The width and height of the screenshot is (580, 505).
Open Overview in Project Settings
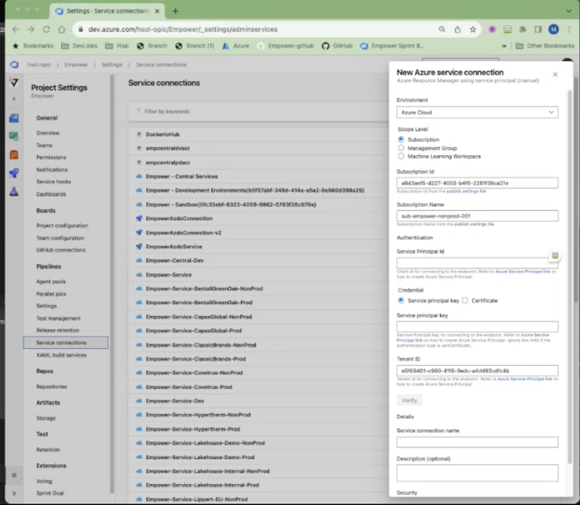[48, 133]
